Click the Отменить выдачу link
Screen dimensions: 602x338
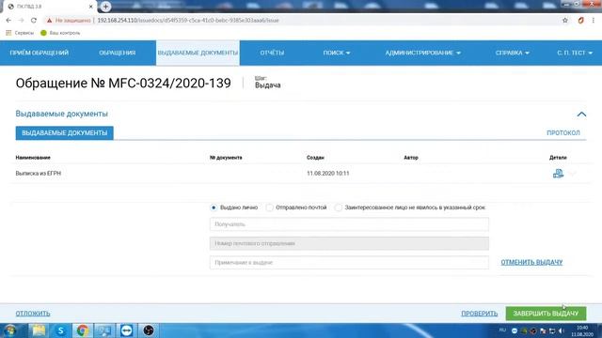(531, 263)
